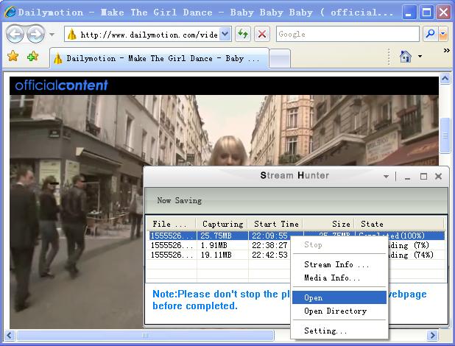Close the Stream Hunter window

[439, 176]
